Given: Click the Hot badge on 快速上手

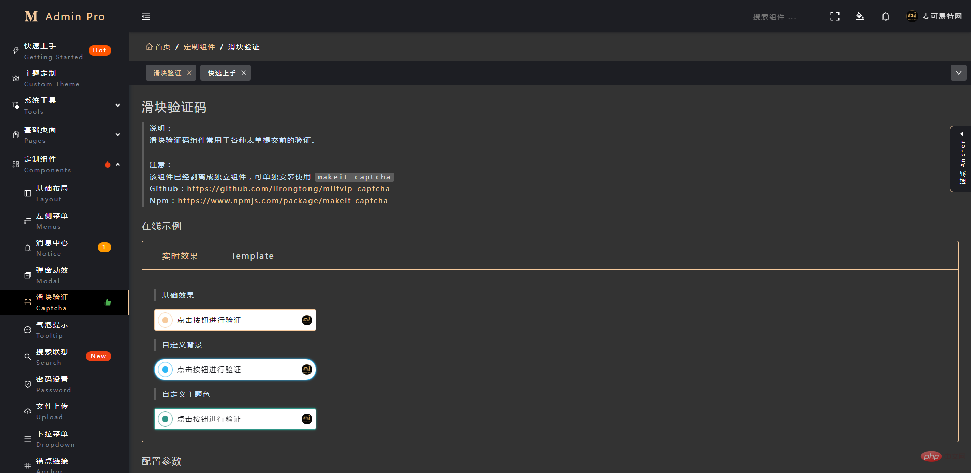Looking at the screenshot, I should (x=100, y=50).
